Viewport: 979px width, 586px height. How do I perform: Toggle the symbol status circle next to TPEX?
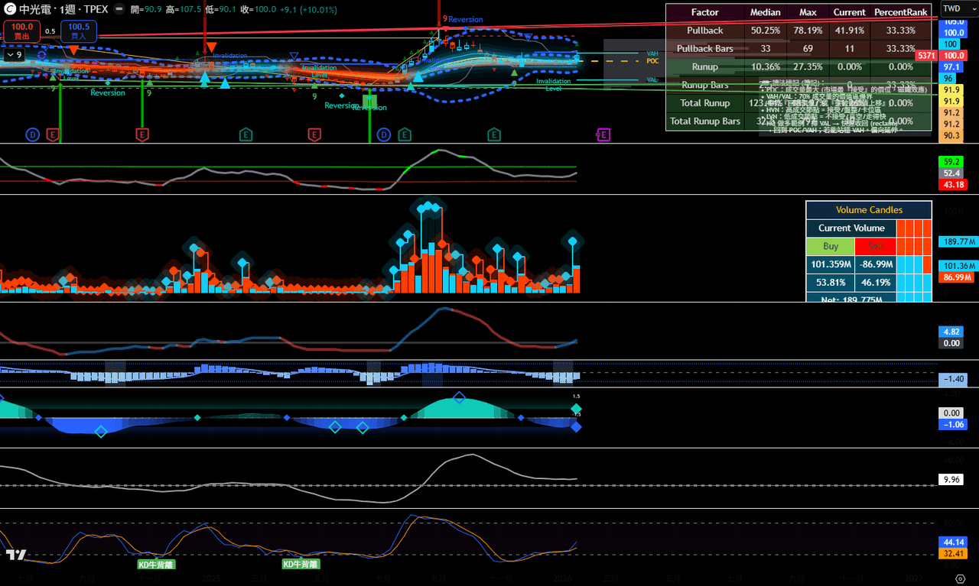click(x=120, y=9)
